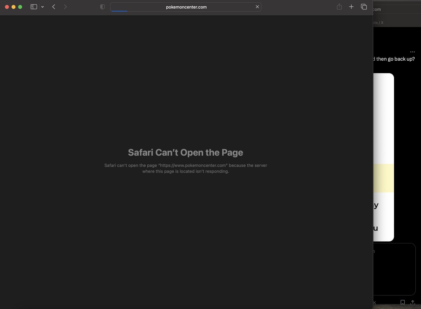Click the Safari share icon
The height and width of the screenshot is (309, 421).
click(x=339, y=7)
